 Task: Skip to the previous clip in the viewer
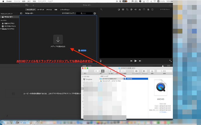[x=131, y=61]
